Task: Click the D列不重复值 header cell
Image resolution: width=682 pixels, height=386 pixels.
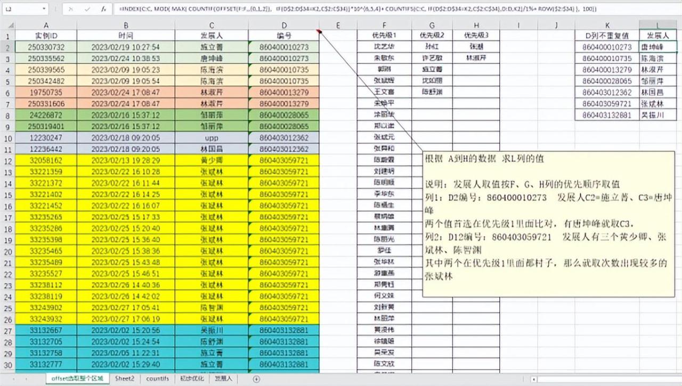Action: click(x=607, y=35)
